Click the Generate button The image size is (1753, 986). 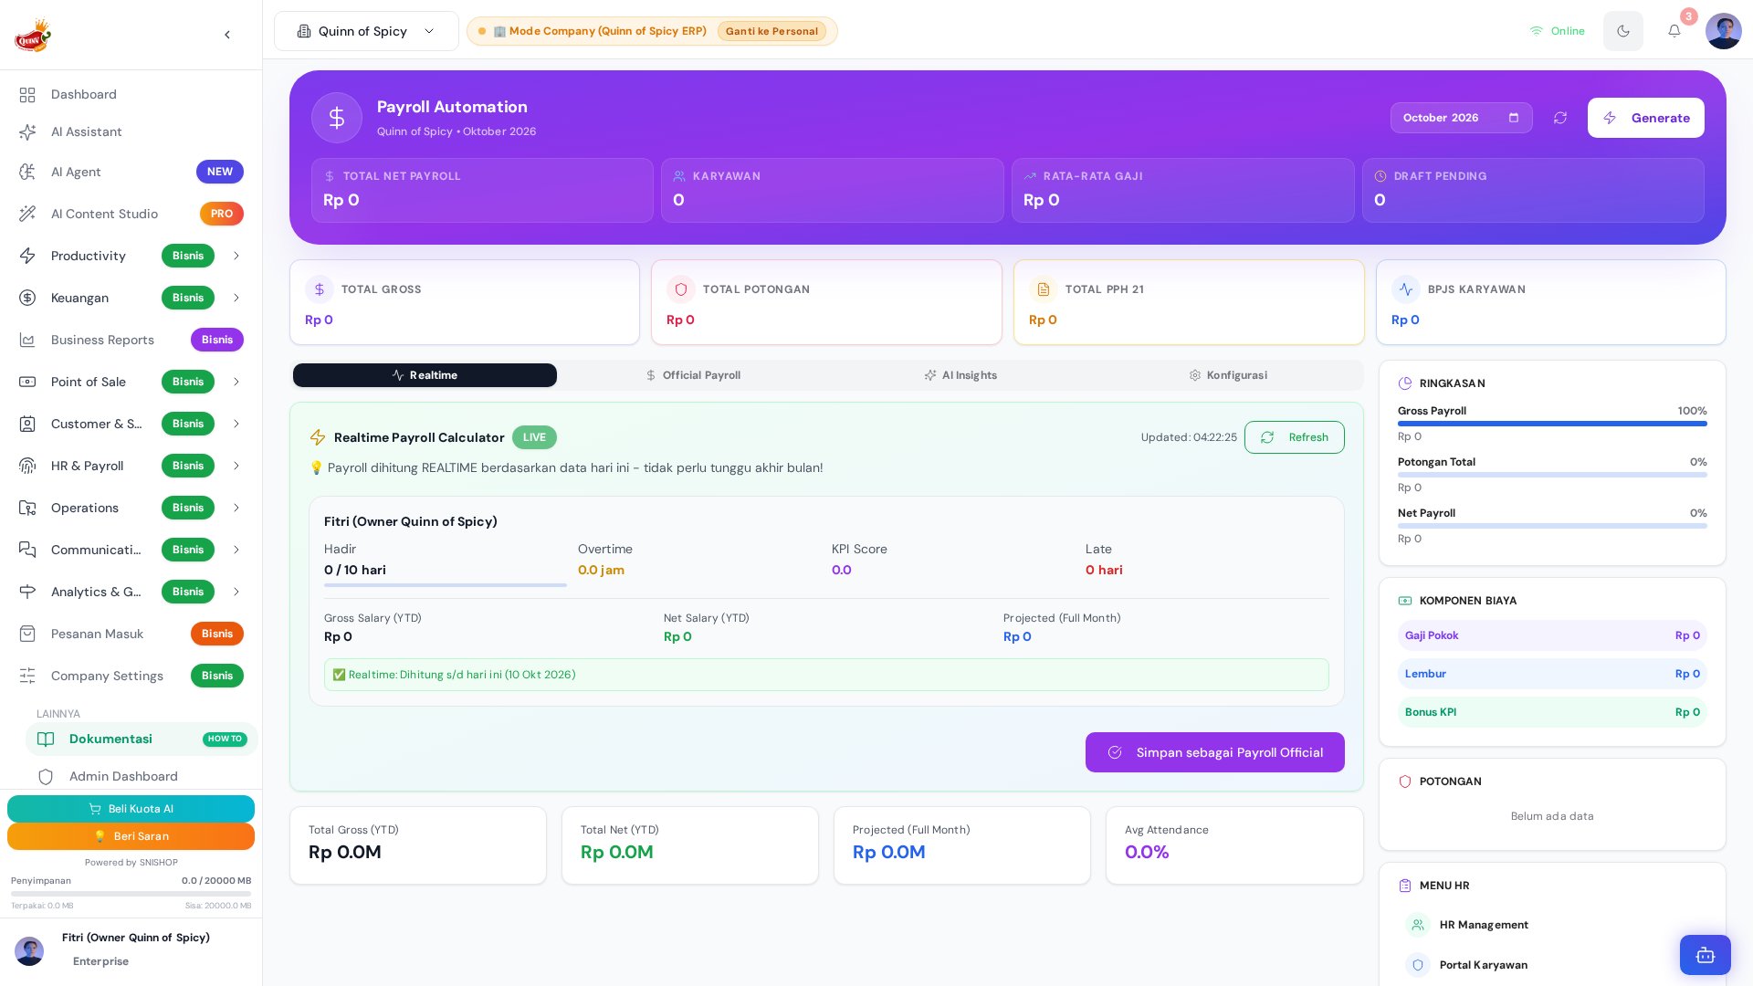[x=1645, y=118]
